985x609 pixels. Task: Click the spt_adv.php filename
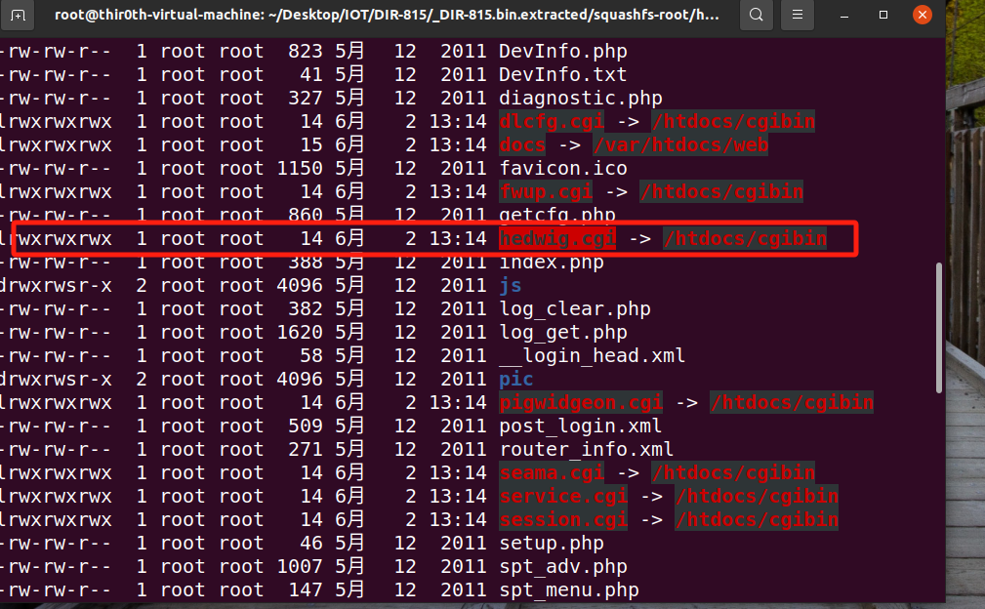click(x=563, y=567)
